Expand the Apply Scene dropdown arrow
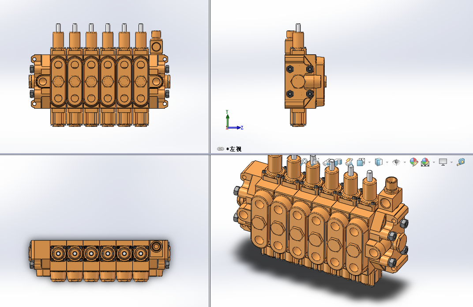 pyautogui.click(x=434, y=163)
